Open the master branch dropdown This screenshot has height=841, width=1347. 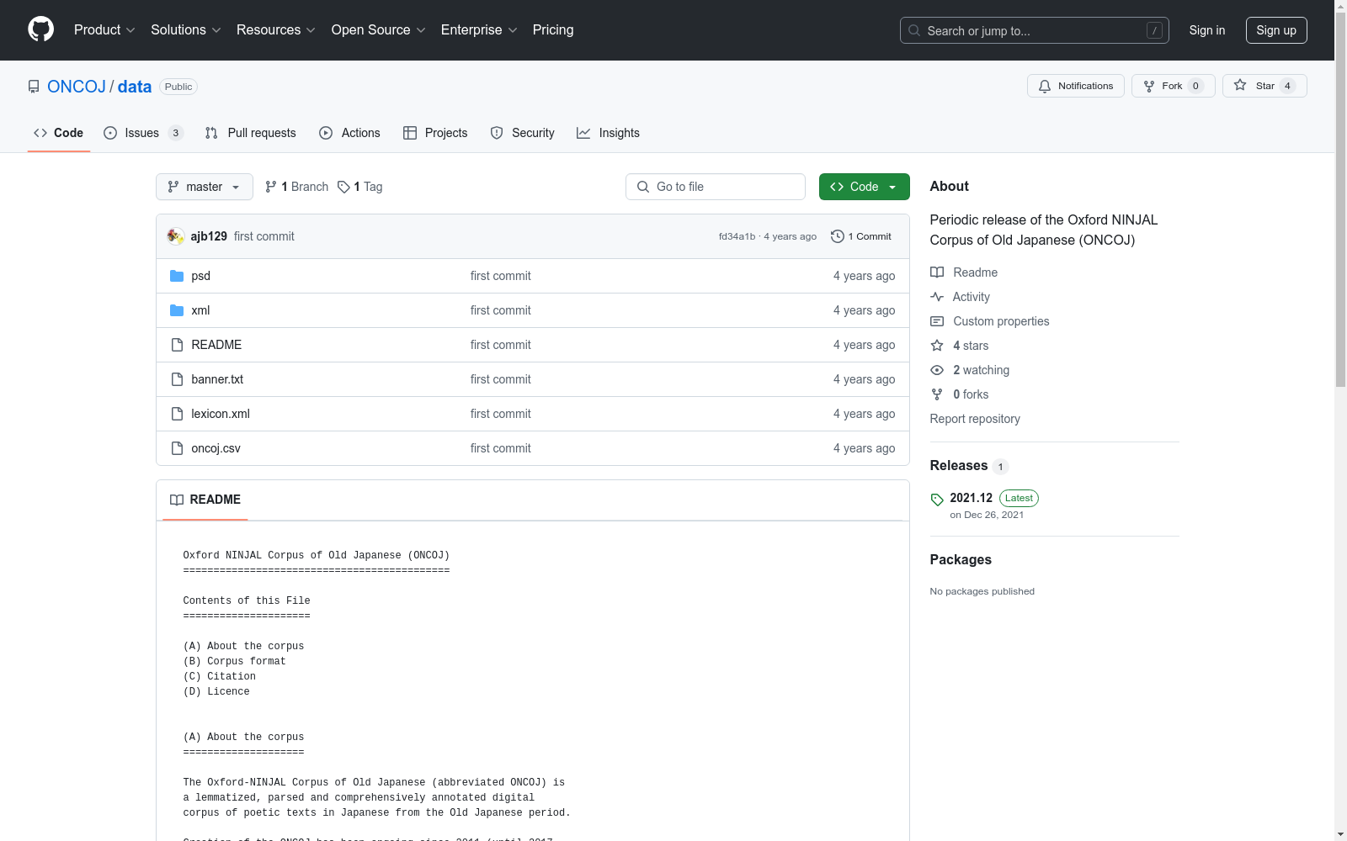coord(205,187)
